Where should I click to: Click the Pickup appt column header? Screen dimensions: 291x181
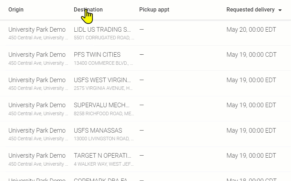point(154,10)
